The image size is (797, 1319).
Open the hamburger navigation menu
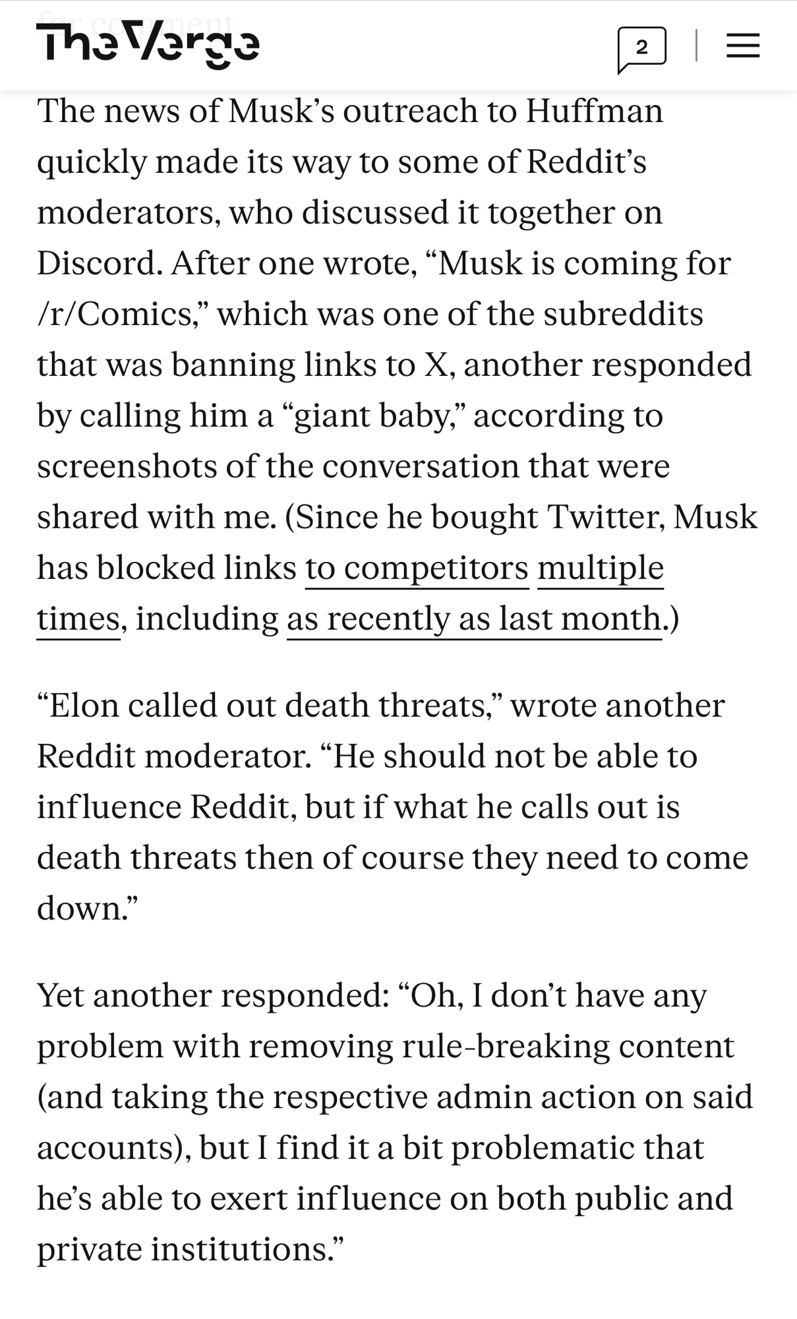coord(743,46)
